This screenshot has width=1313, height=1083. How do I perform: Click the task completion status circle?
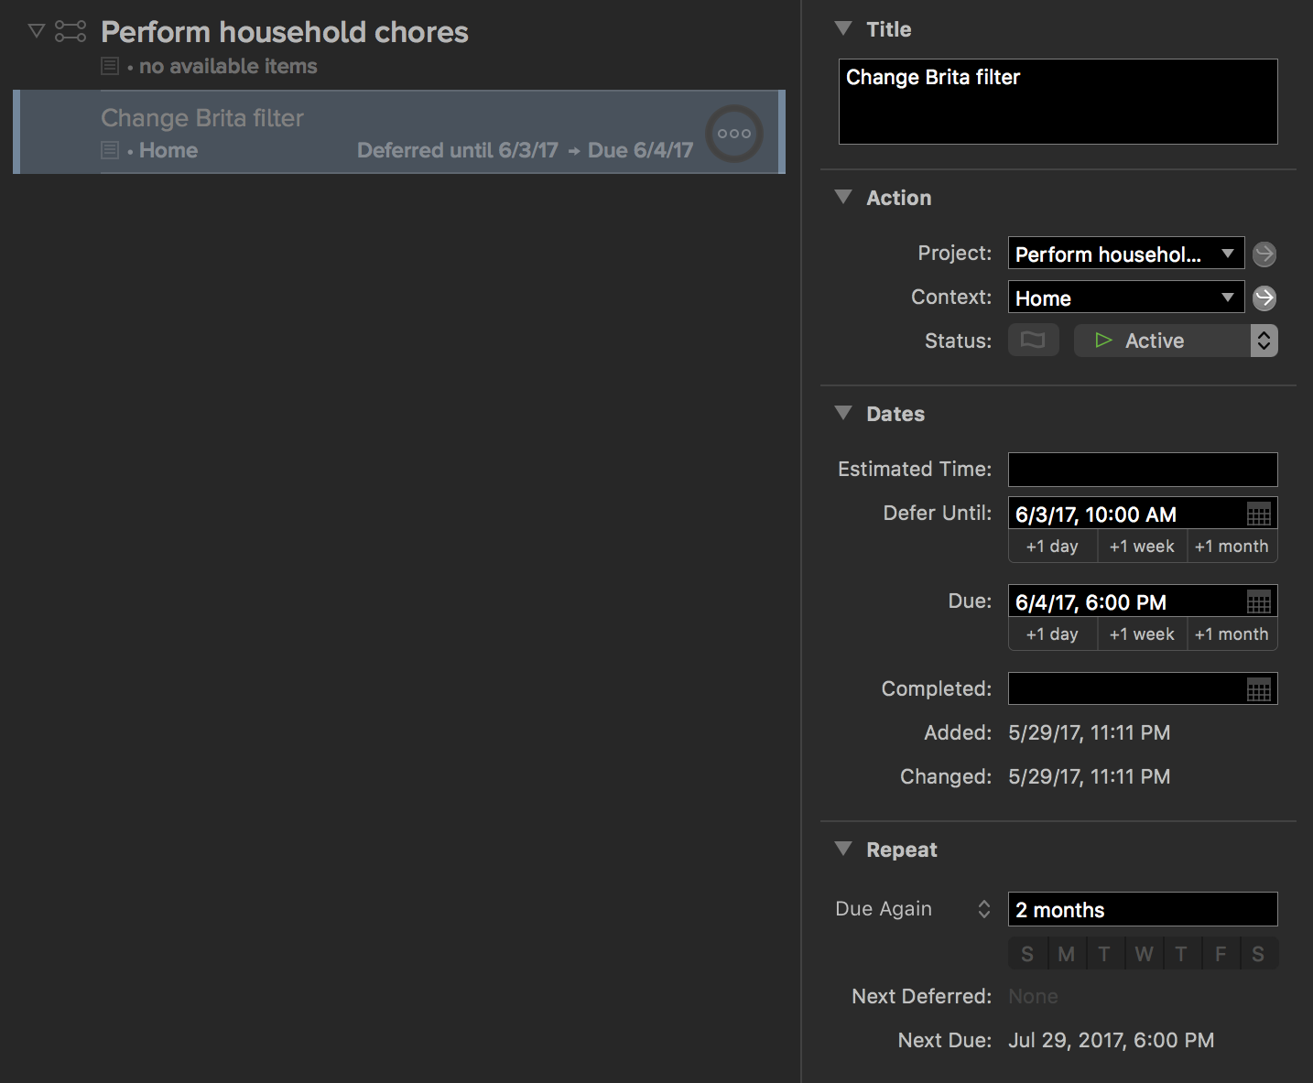[733, 134]
